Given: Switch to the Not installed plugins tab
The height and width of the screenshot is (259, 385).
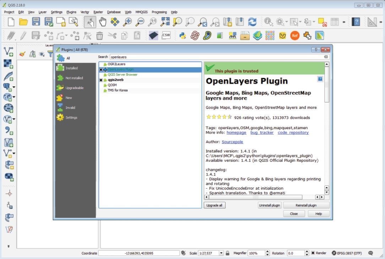Looking at the screenshot, I should click(75, 78).
